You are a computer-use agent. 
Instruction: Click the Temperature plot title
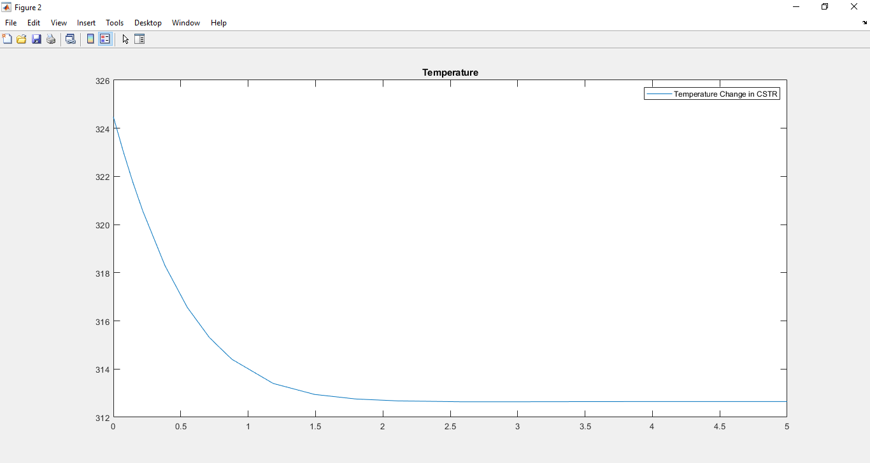tap(450, 72)
